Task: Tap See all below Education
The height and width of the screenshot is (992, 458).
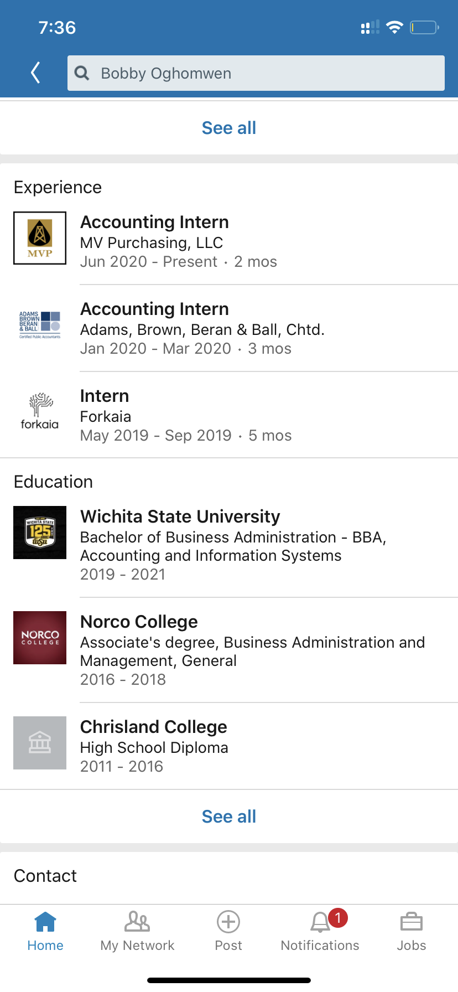Action: click(x=229, y=817)
